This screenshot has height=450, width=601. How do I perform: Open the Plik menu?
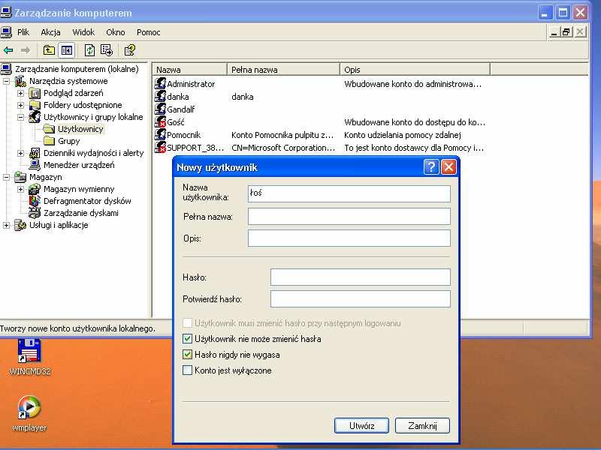point(23,32)
